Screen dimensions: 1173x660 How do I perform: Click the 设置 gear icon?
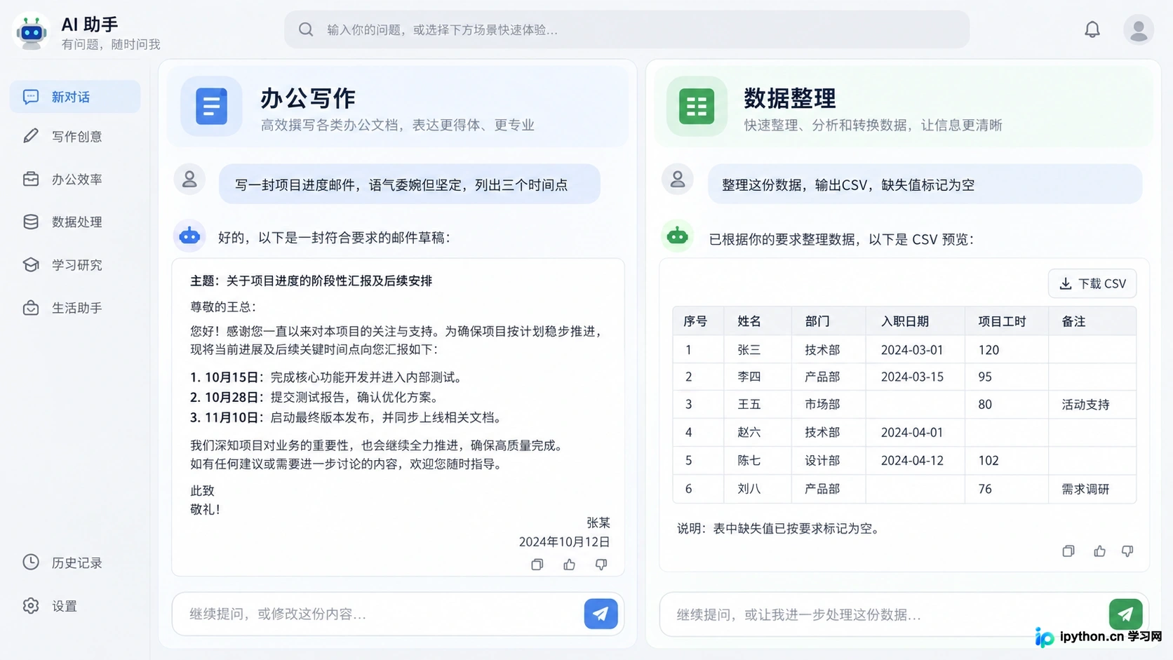pos(30,605)
